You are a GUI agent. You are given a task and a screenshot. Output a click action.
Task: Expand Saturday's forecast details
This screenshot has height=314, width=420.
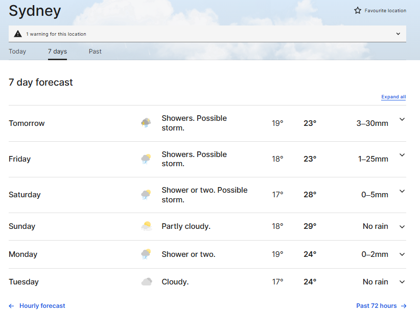click(x=402, y=191)
